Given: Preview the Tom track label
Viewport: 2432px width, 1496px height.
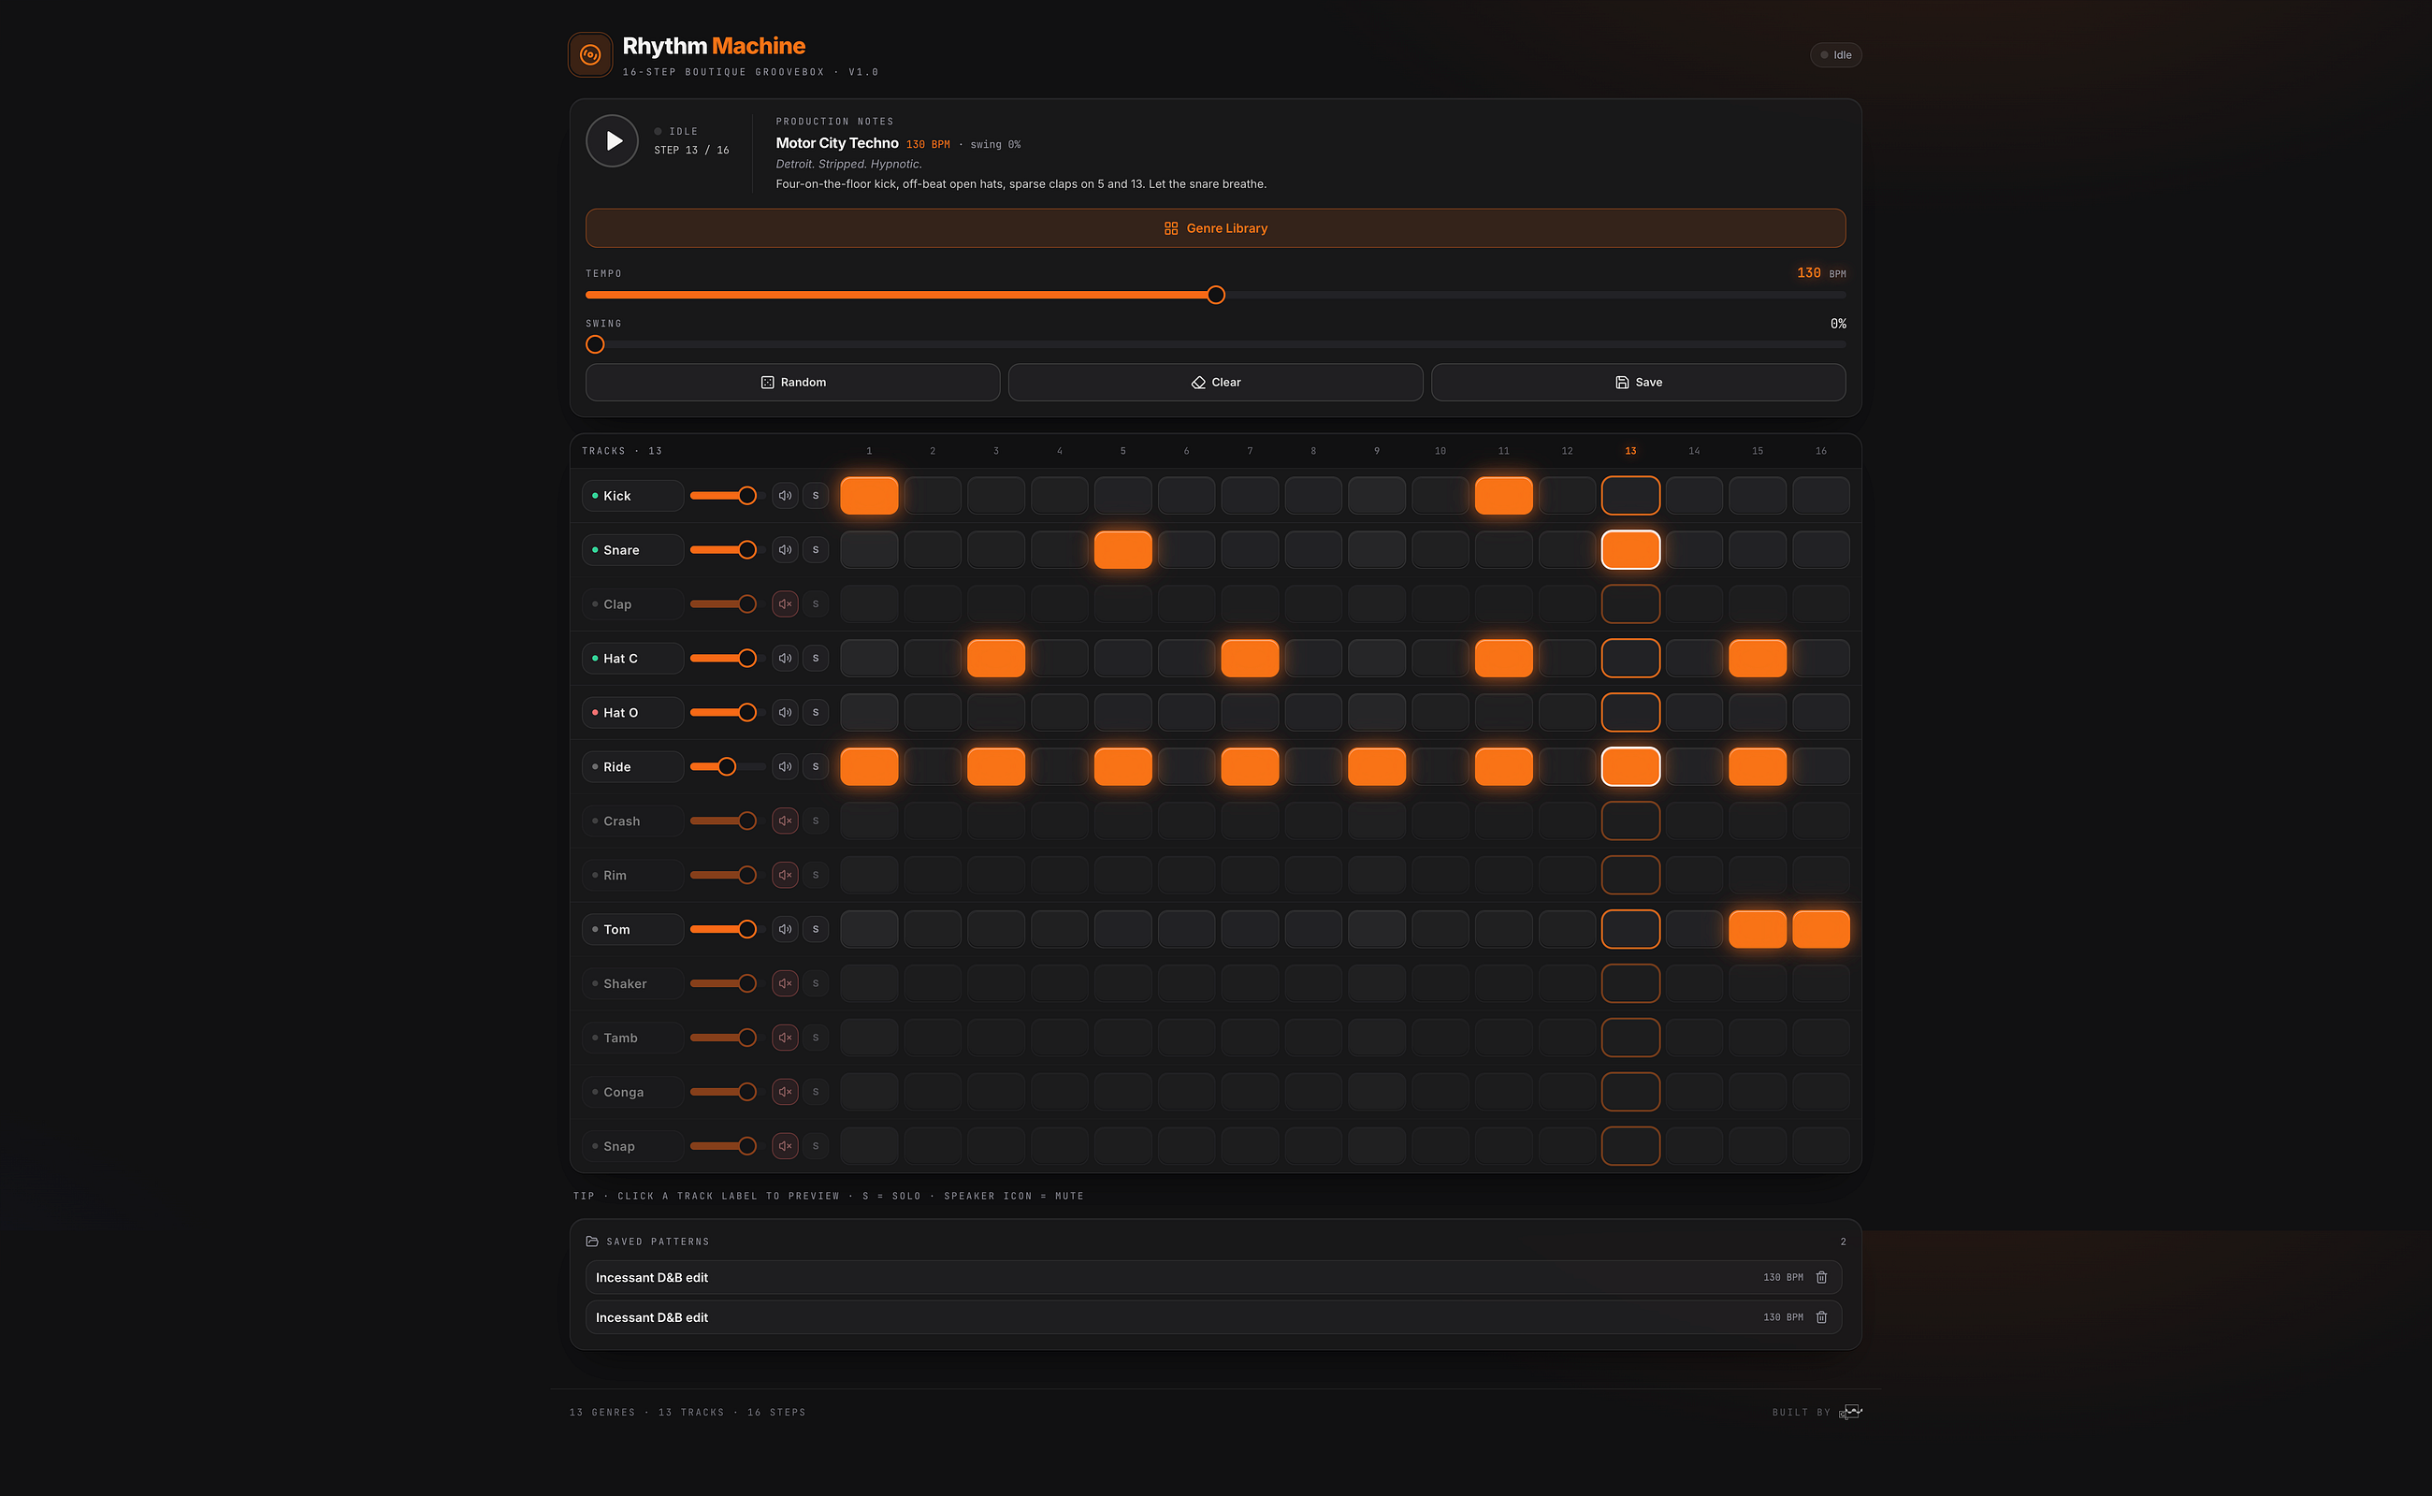Looking at the screenshot, I should 633,929.
